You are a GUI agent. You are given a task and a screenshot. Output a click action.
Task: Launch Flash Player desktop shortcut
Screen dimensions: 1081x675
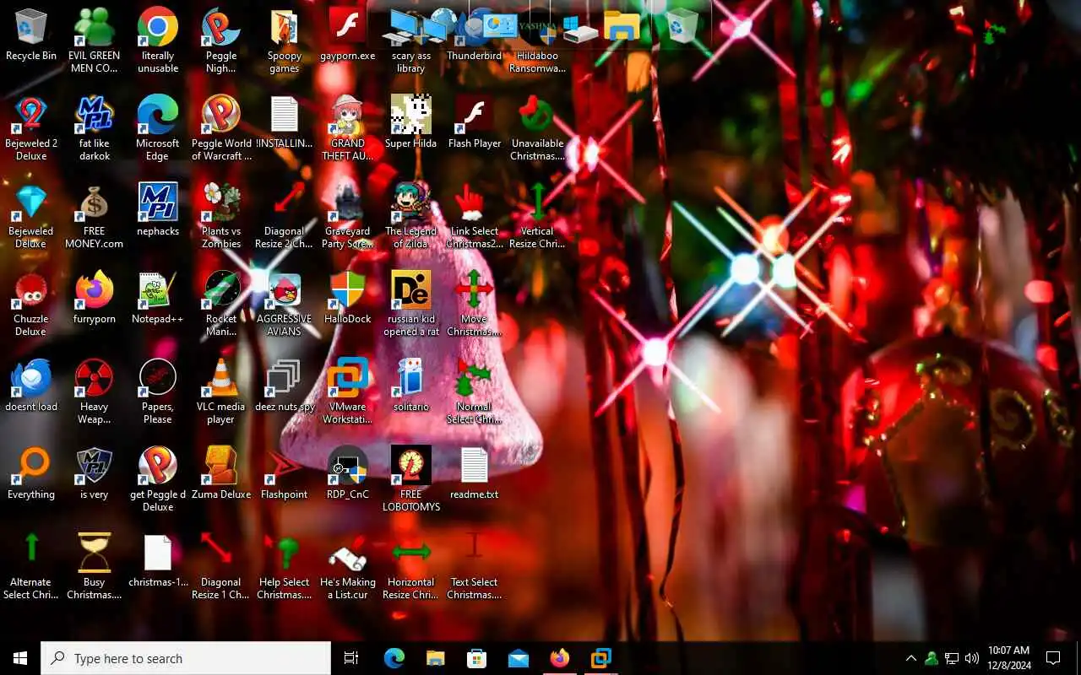[x=475, y=123]
